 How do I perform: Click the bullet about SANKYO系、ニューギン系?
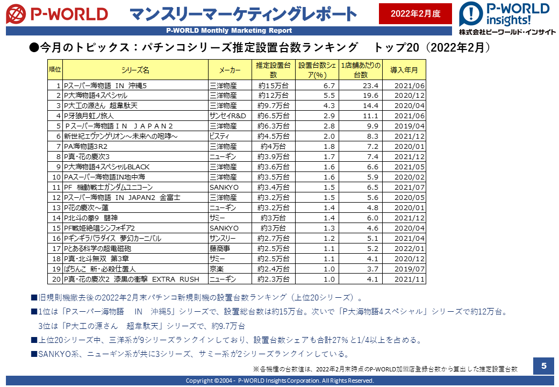(x=190, y=354)
